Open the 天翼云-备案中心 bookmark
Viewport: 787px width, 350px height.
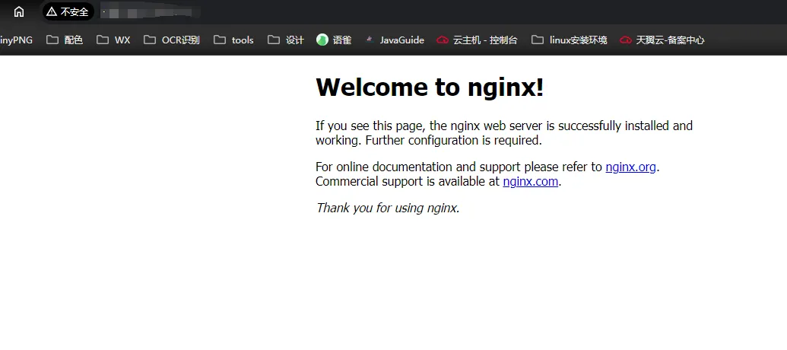click(x=662, y=40)
